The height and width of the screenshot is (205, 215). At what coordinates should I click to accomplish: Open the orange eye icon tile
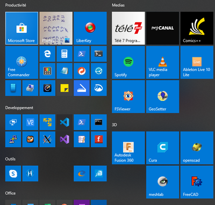[x=30, y=140]
